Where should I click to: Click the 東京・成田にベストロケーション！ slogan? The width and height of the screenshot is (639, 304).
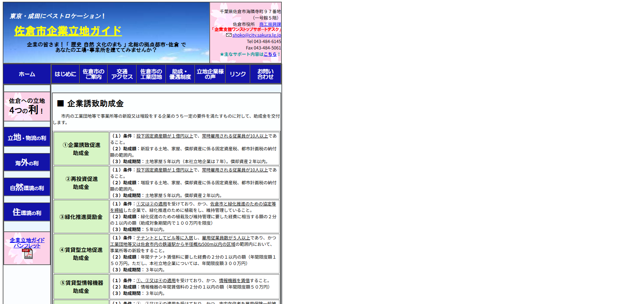58,16
